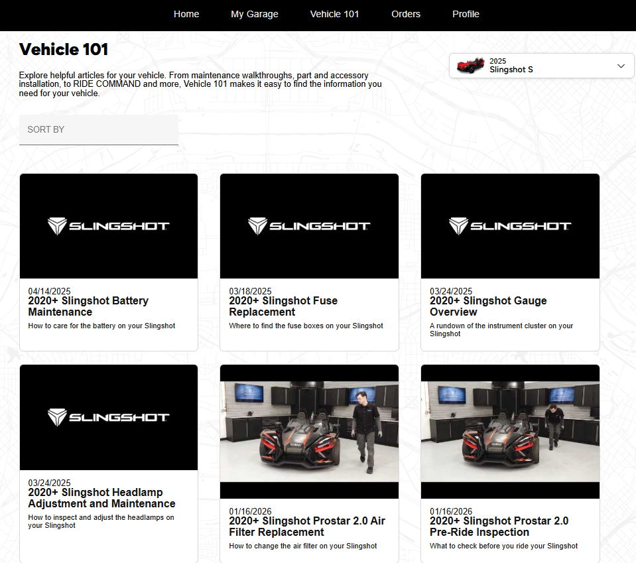Click the Headlamp card's 03/24/2025 date
The width and height of the screenshot is (636, 563).
point(49,483)
